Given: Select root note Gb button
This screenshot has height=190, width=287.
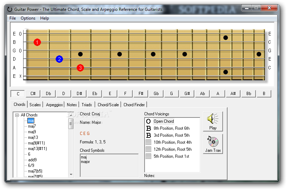Looking at the screenshot, I should [x=156, y=94].
